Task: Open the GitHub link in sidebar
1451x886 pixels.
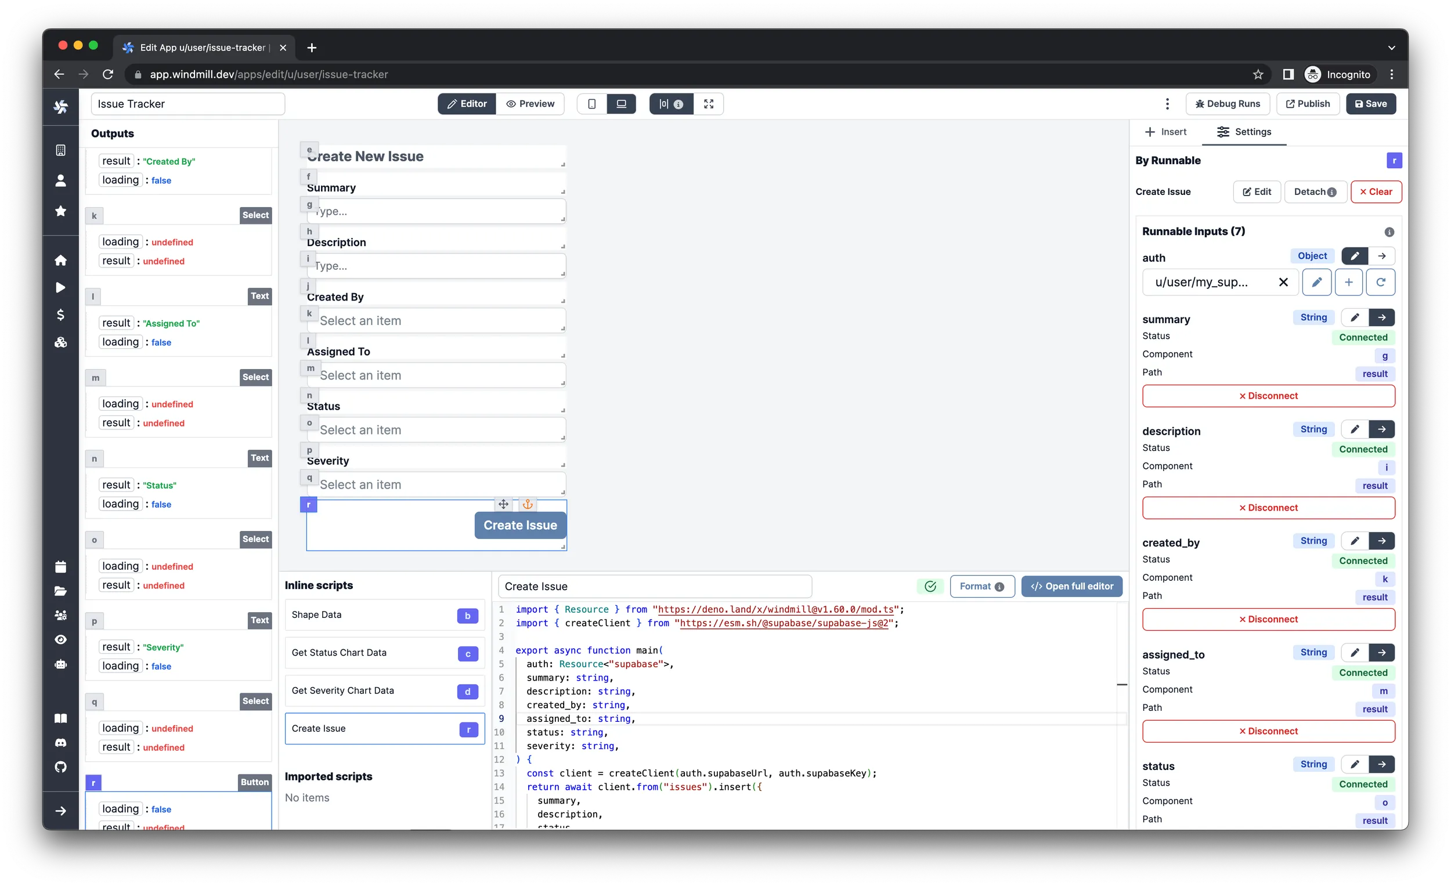Action: coord(61,766)
